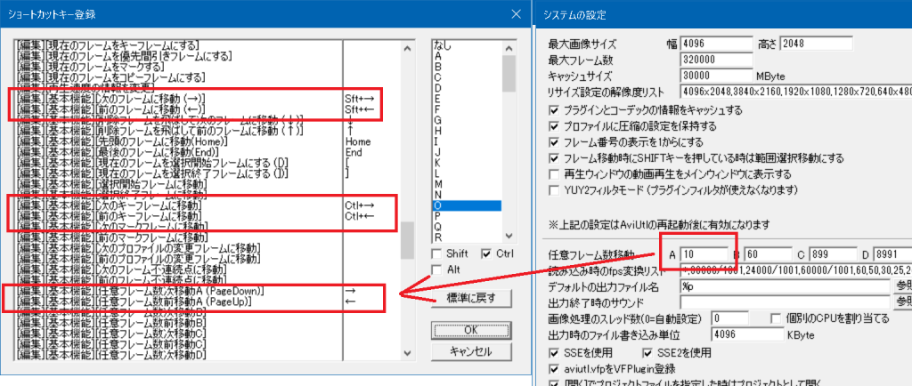
Task: Click 参照 button beside 出力終了時のサウンド
Action: [903, 302]
